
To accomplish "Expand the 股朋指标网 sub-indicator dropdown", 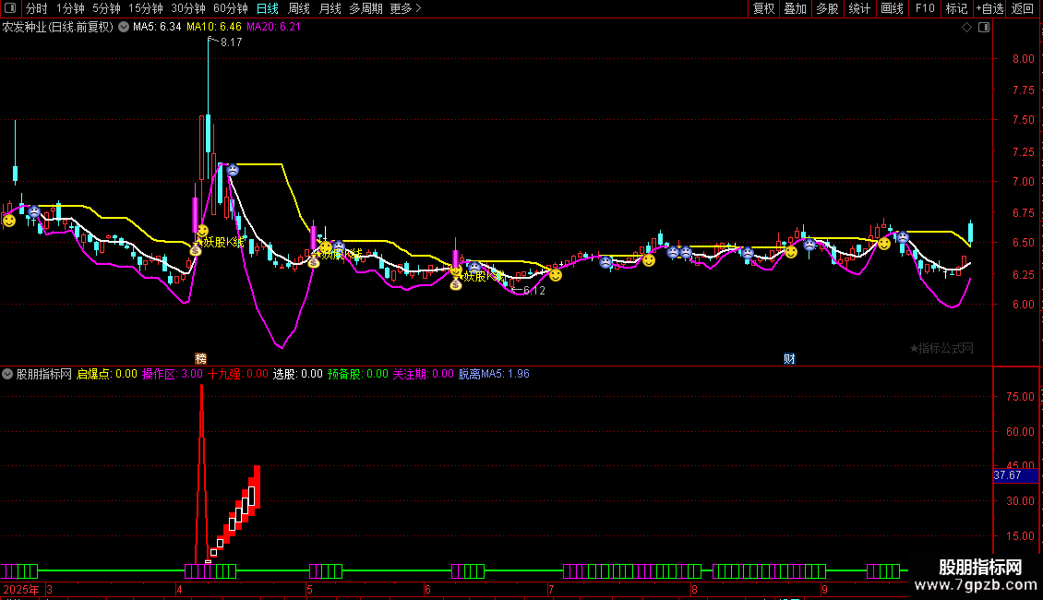I will click(x=8, y=375).
